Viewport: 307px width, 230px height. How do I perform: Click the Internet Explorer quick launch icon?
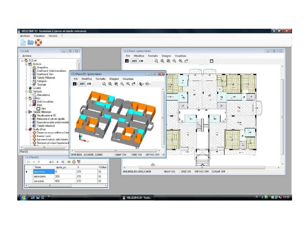pos(43,197)
